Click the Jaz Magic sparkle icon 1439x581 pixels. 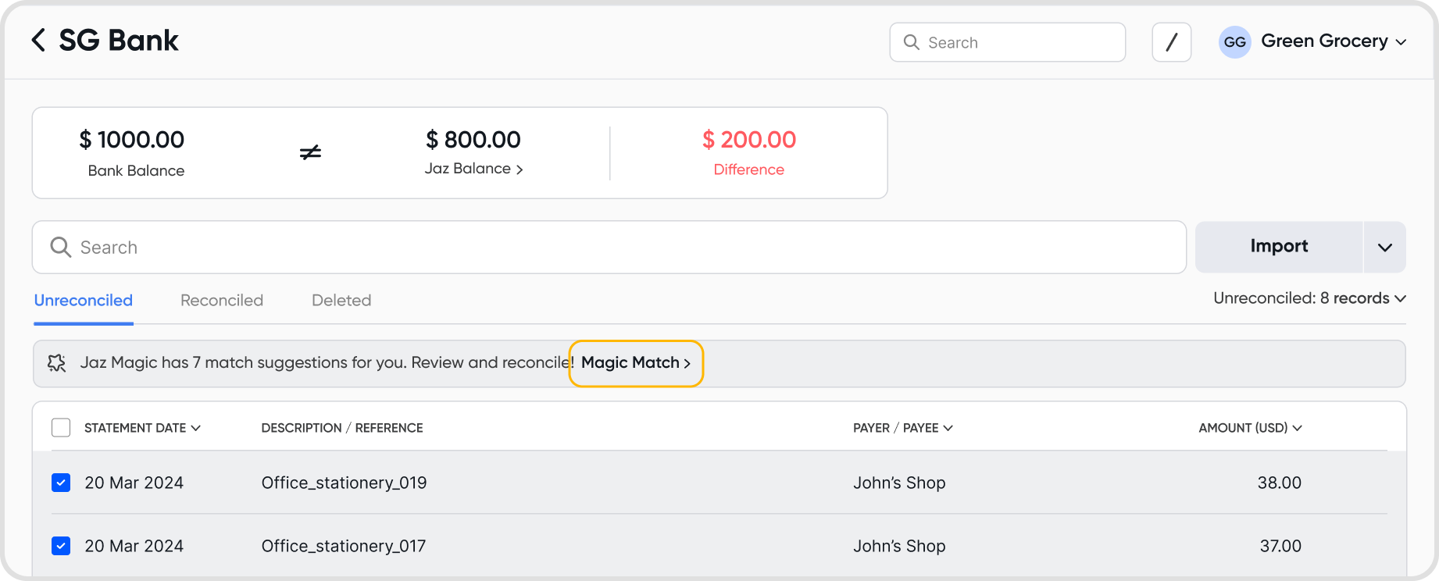coord(57,363)
